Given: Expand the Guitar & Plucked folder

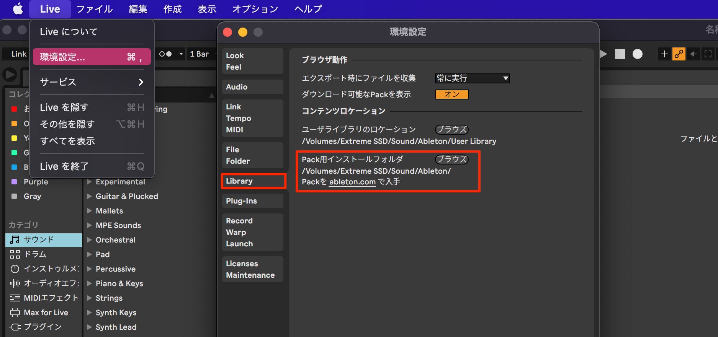Looking at the screenshot, I should point(89,196).
